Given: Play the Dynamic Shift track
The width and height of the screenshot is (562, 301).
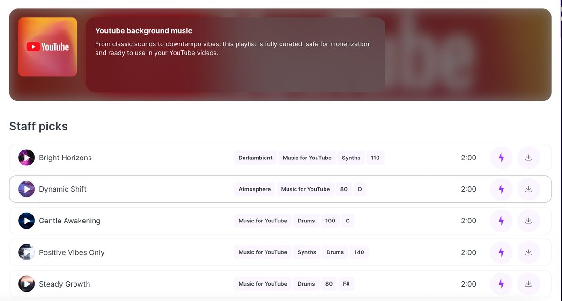Looking at the screenshot, I should coord(27,189).
